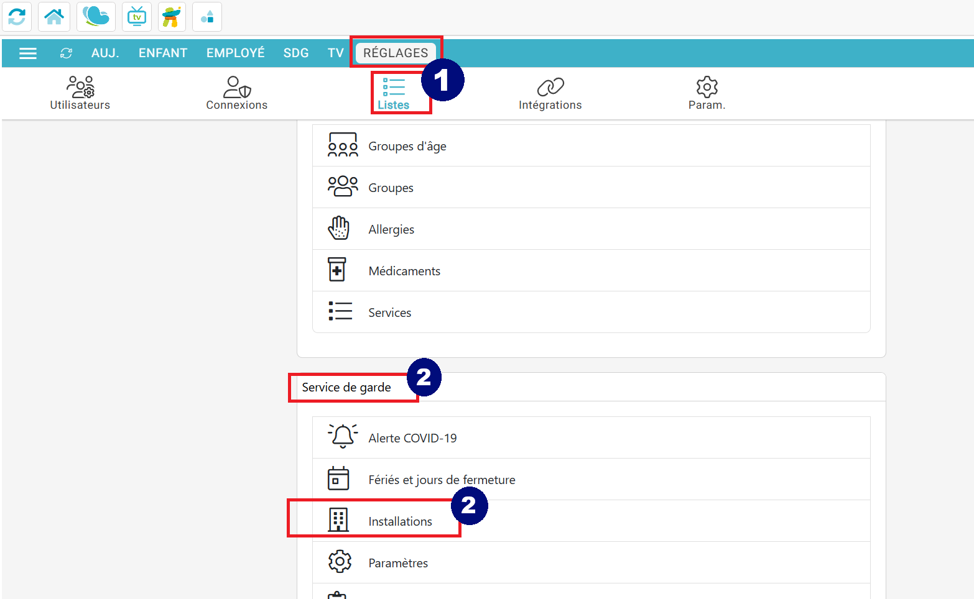The width and height of the screenshot is (974, 599).
Task: Click the sync icon in teal navbar
Action: click(x=66, y=53)
